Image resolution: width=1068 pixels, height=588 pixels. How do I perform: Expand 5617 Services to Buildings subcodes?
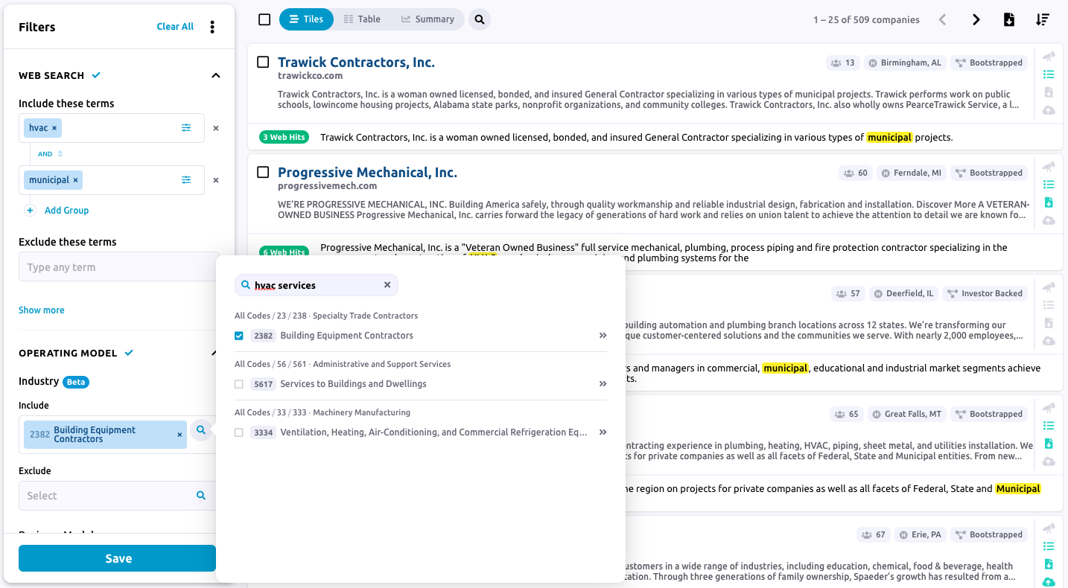pyautogui.click(x=603, y=384)
